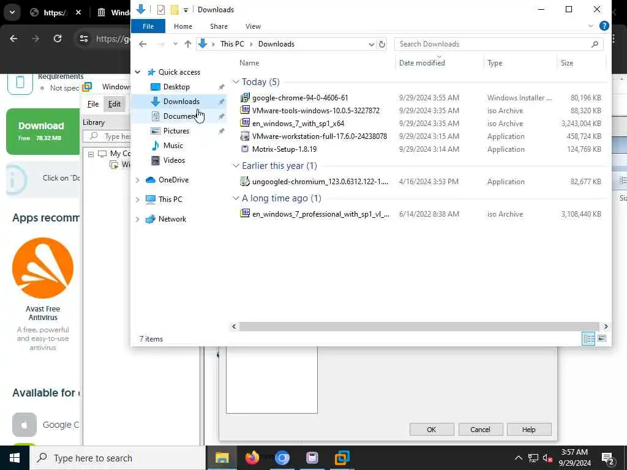This screenshot has width=627, height=470.
Task: Switch to the Share ribbon tab
Action: 219,26
